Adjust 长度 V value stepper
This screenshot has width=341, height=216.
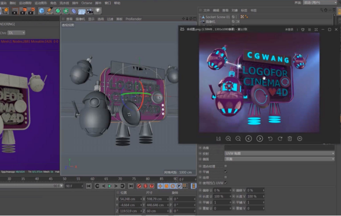[264, 197]
